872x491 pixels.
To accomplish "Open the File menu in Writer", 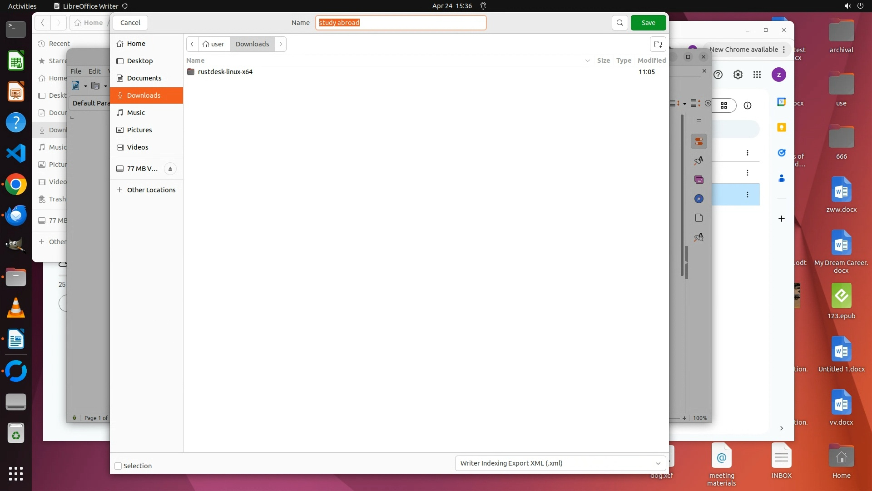I will point(76,71).
